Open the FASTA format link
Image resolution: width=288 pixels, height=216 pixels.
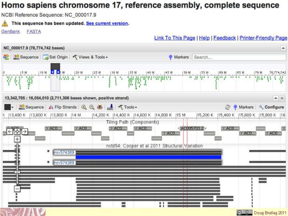point(34,31)
